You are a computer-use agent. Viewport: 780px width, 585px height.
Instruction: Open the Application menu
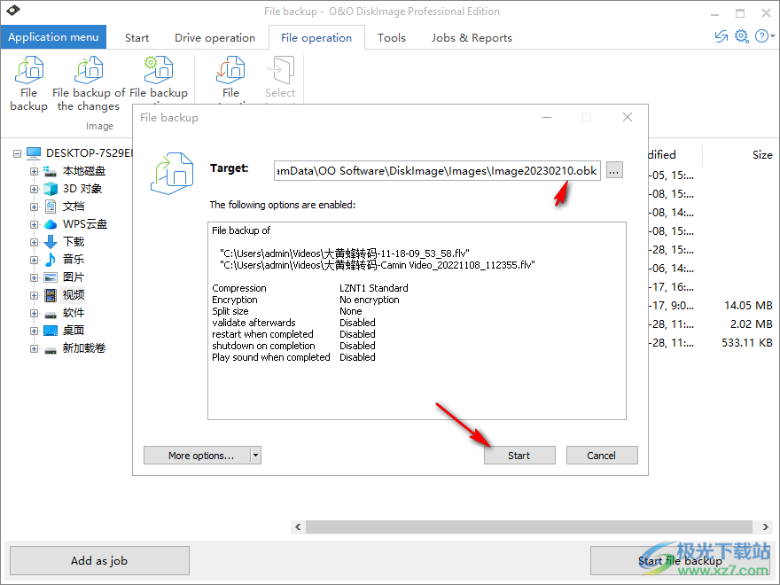[53, 37]
